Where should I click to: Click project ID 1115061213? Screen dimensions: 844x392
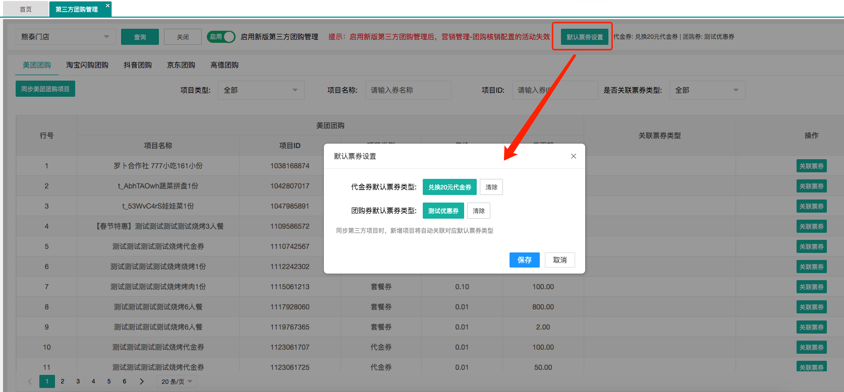pyautogui.click(x=290, y=287)
